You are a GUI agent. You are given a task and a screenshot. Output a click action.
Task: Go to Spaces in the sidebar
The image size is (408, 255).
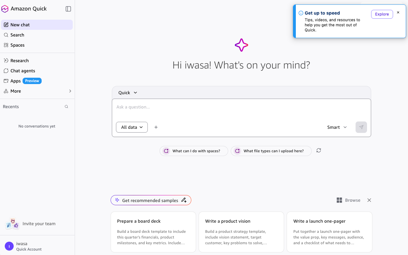pyautogui.click(x=17, y=45)
